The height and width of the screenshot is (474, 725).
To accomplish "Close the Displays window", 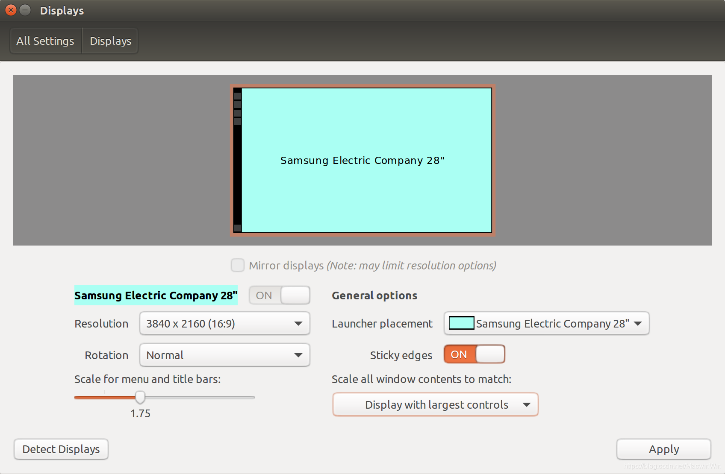I will click(x=11, y=10).
